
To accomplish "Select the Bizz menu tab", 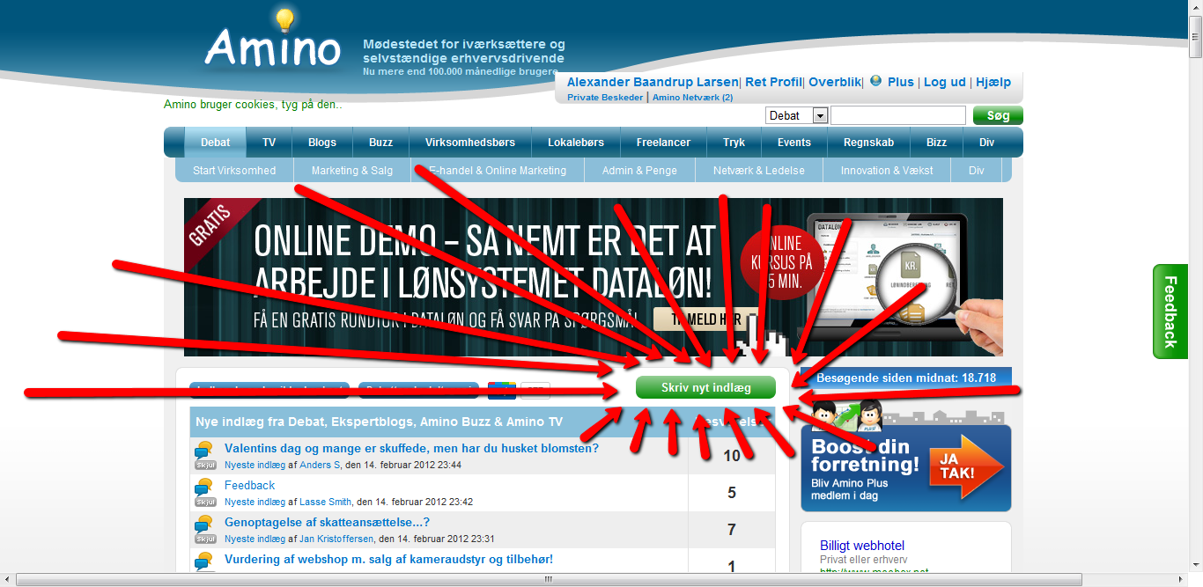I will pyautogui.click(x=937, y=142).
